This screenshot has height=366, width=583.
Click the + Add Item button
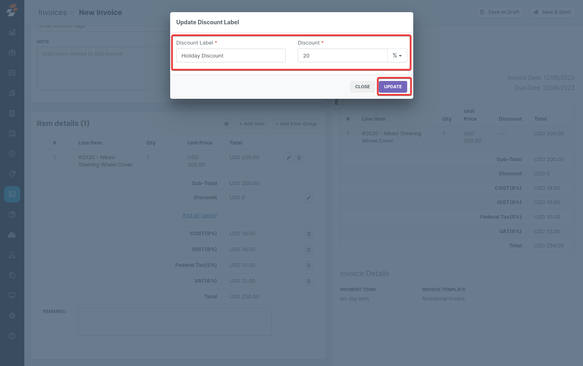coord(252,124)
